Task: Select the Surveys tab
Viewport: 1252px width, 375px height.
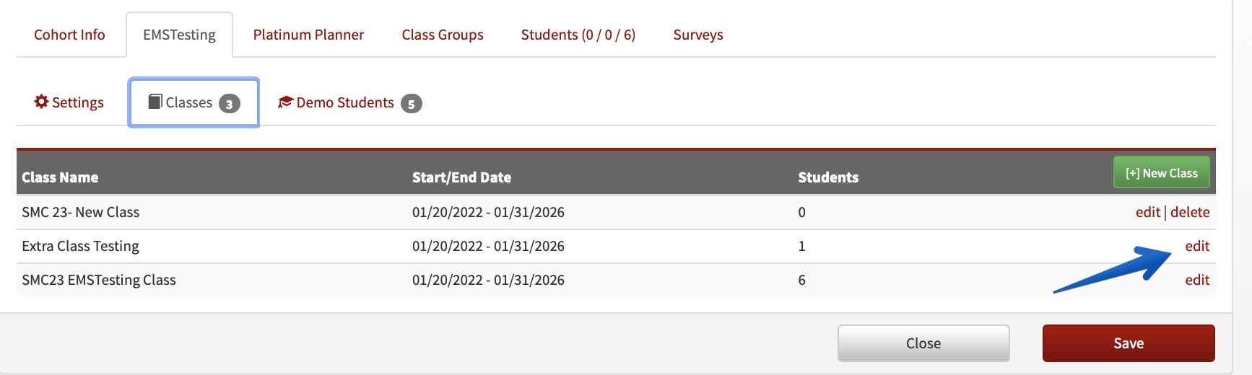Action: click(698, 35)
